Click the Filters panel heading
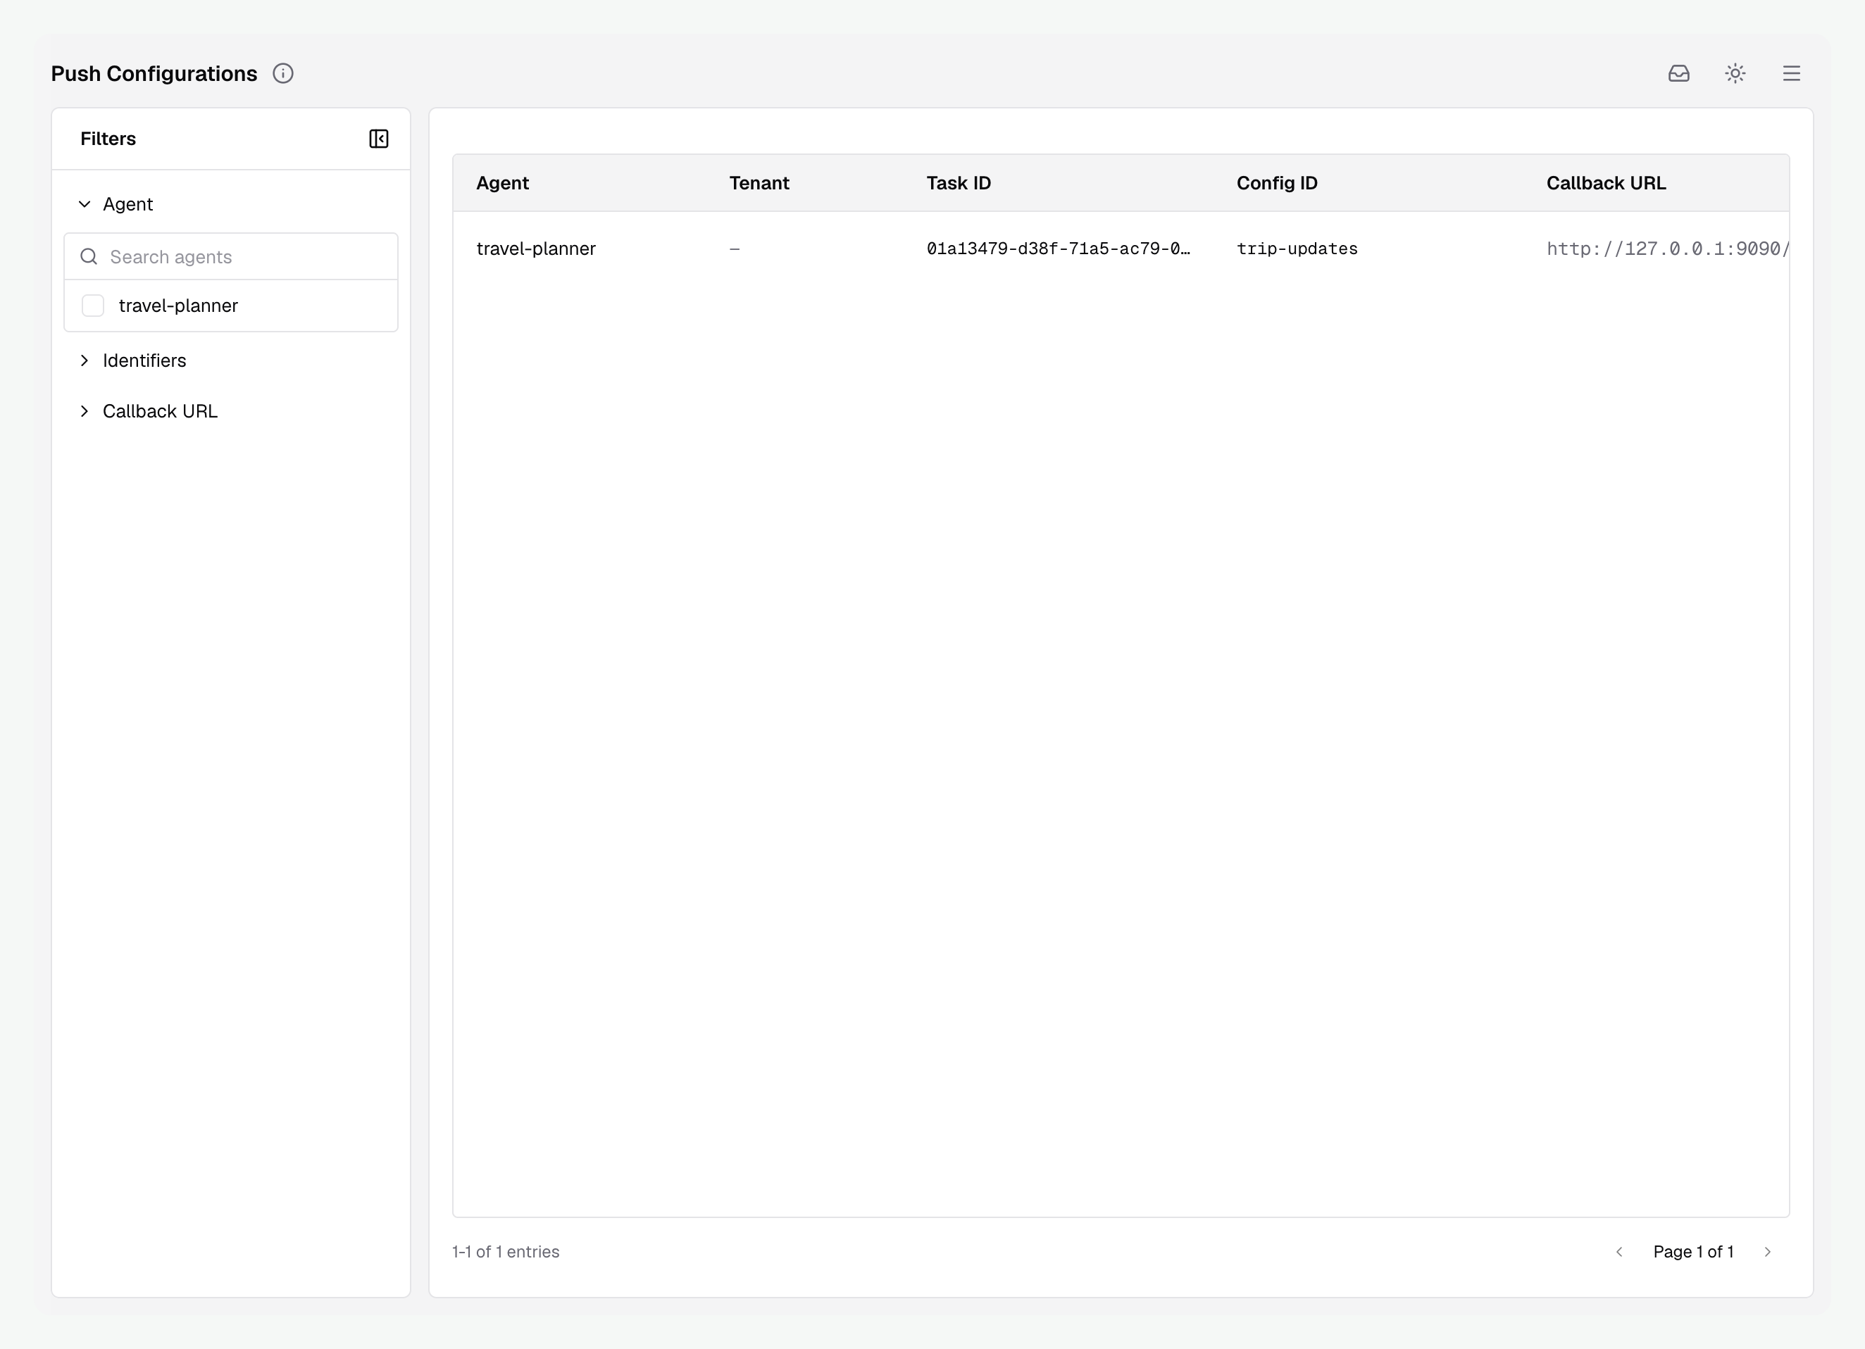This screenshot has width=1865, height=1349. (x=108, y=139)
